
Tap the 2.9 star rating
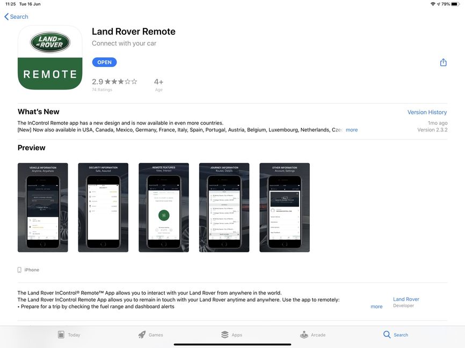pos(114,82)
